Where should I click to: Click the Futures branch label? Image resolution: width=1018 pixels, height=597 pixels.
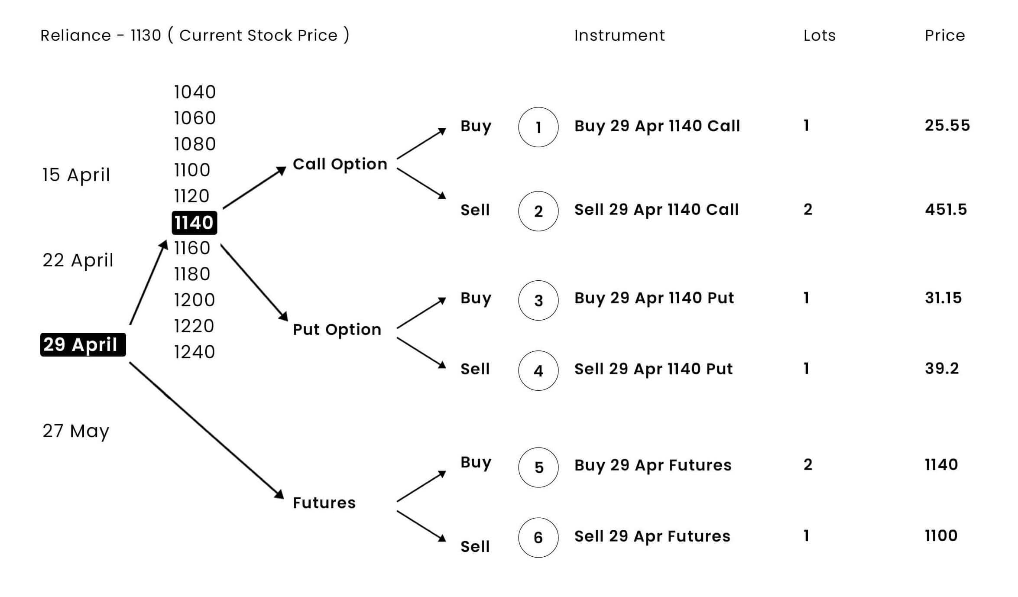324,503
